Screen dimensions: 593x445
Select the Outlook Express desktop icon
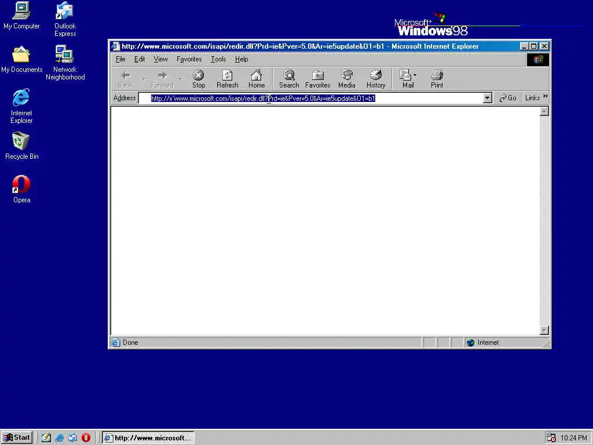(65, 19)
